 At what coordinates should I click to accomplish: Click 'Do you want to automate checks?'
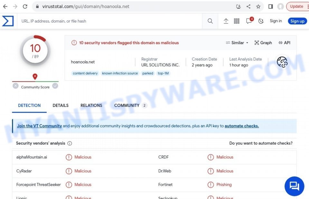261,143
